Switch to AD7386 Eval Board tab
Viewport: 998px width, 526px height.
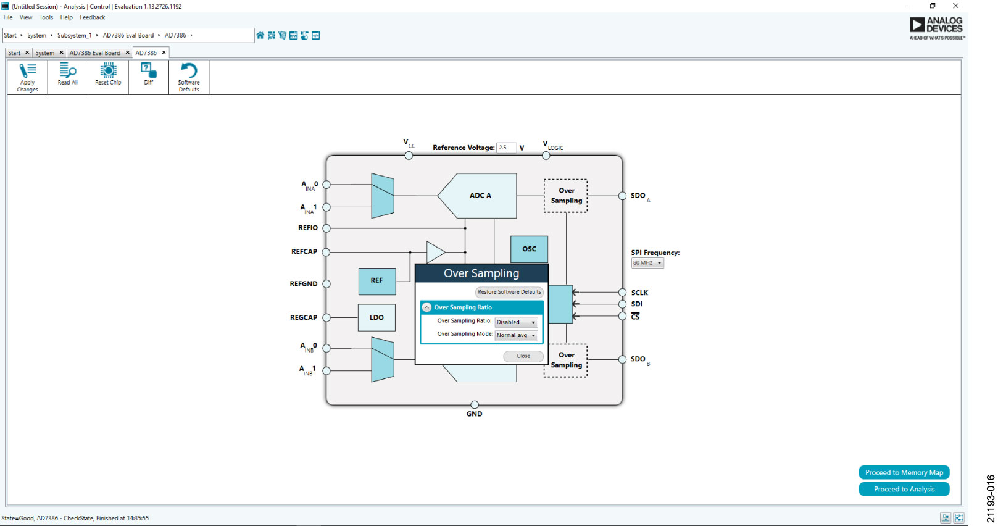click(x=95, y=53)
